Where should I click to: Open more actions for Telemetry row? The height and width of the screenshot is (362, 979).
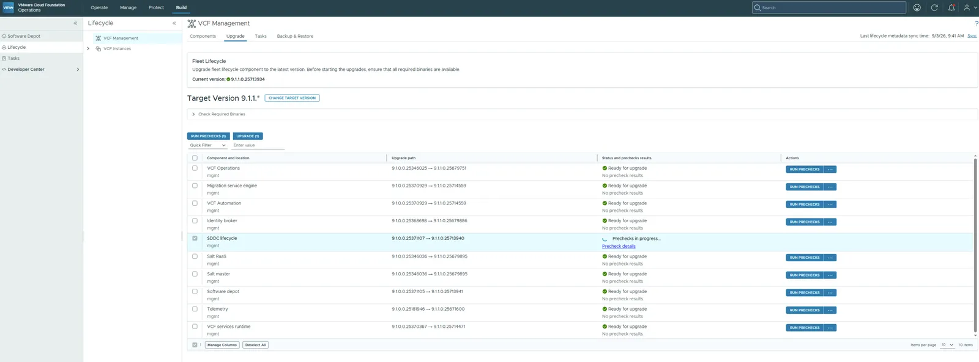830,310
